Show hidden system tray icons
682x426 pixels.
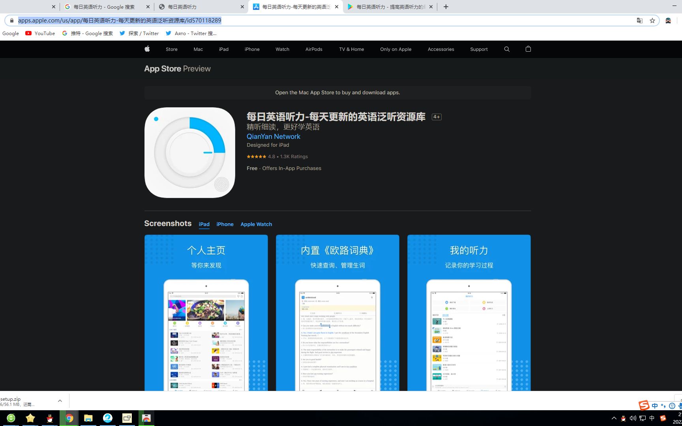click(614, 418)
